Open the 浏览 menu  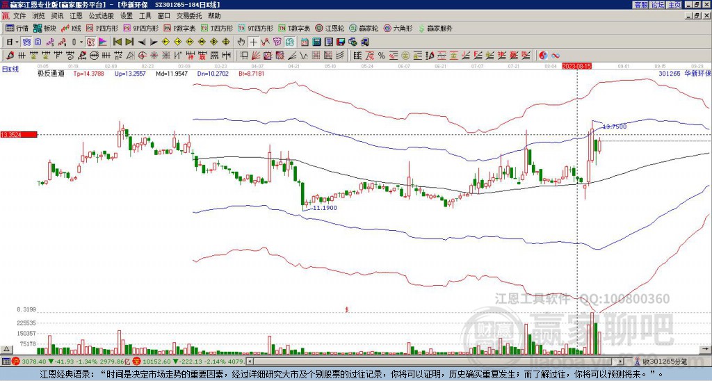pos(39,16)
